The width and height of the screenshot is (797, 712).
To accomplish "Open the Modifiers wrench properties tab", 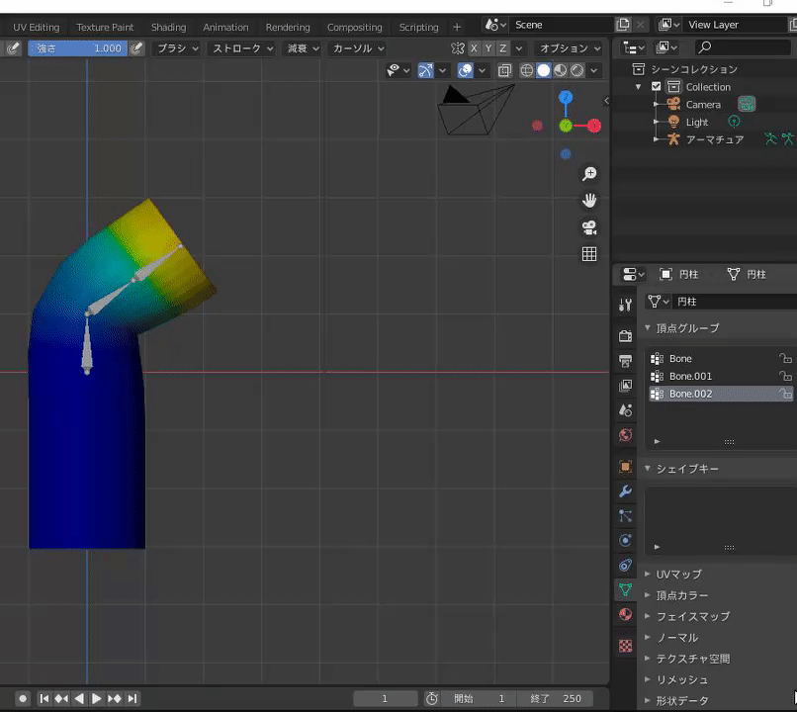I will [625, 491].
